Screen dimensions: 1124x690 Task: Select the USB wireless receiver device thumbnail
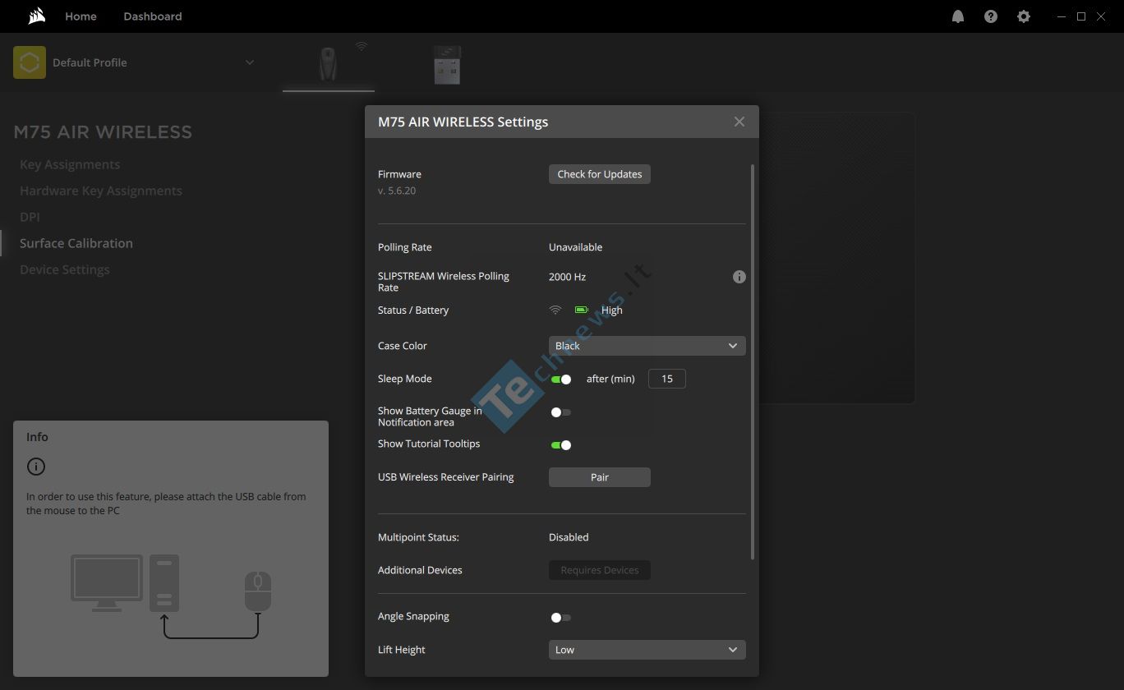447,65
